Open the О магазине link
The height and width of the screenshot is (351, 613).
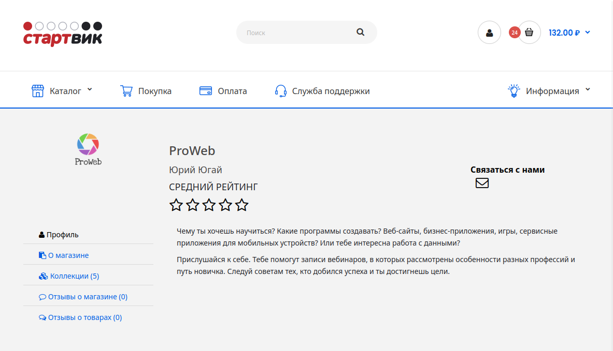point(68,255)
